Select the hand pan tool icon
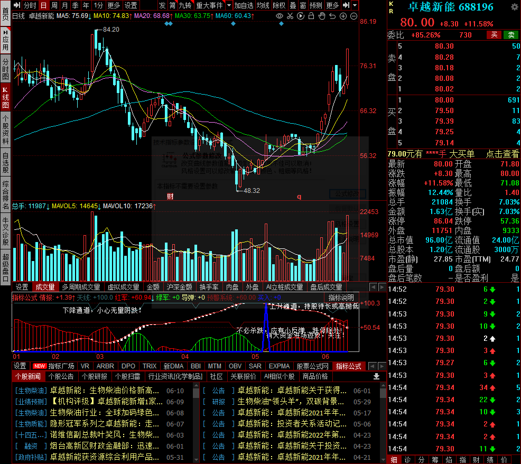 click(x=322, y=16)
